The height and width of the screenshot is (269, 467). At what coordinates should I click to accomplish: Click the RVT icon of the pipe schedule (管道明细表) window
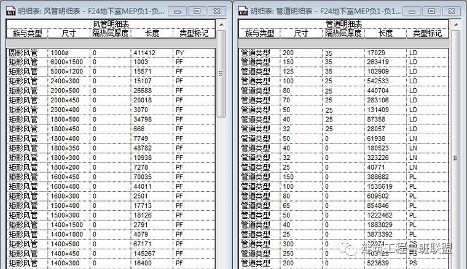tap(243, 11)
